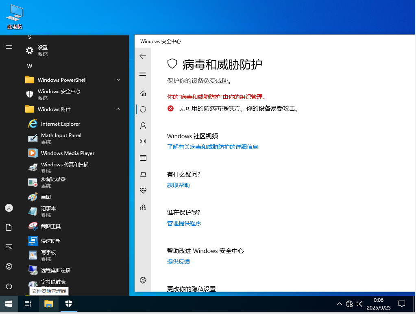Open Device performance & health heart icon

coord(143,191)
